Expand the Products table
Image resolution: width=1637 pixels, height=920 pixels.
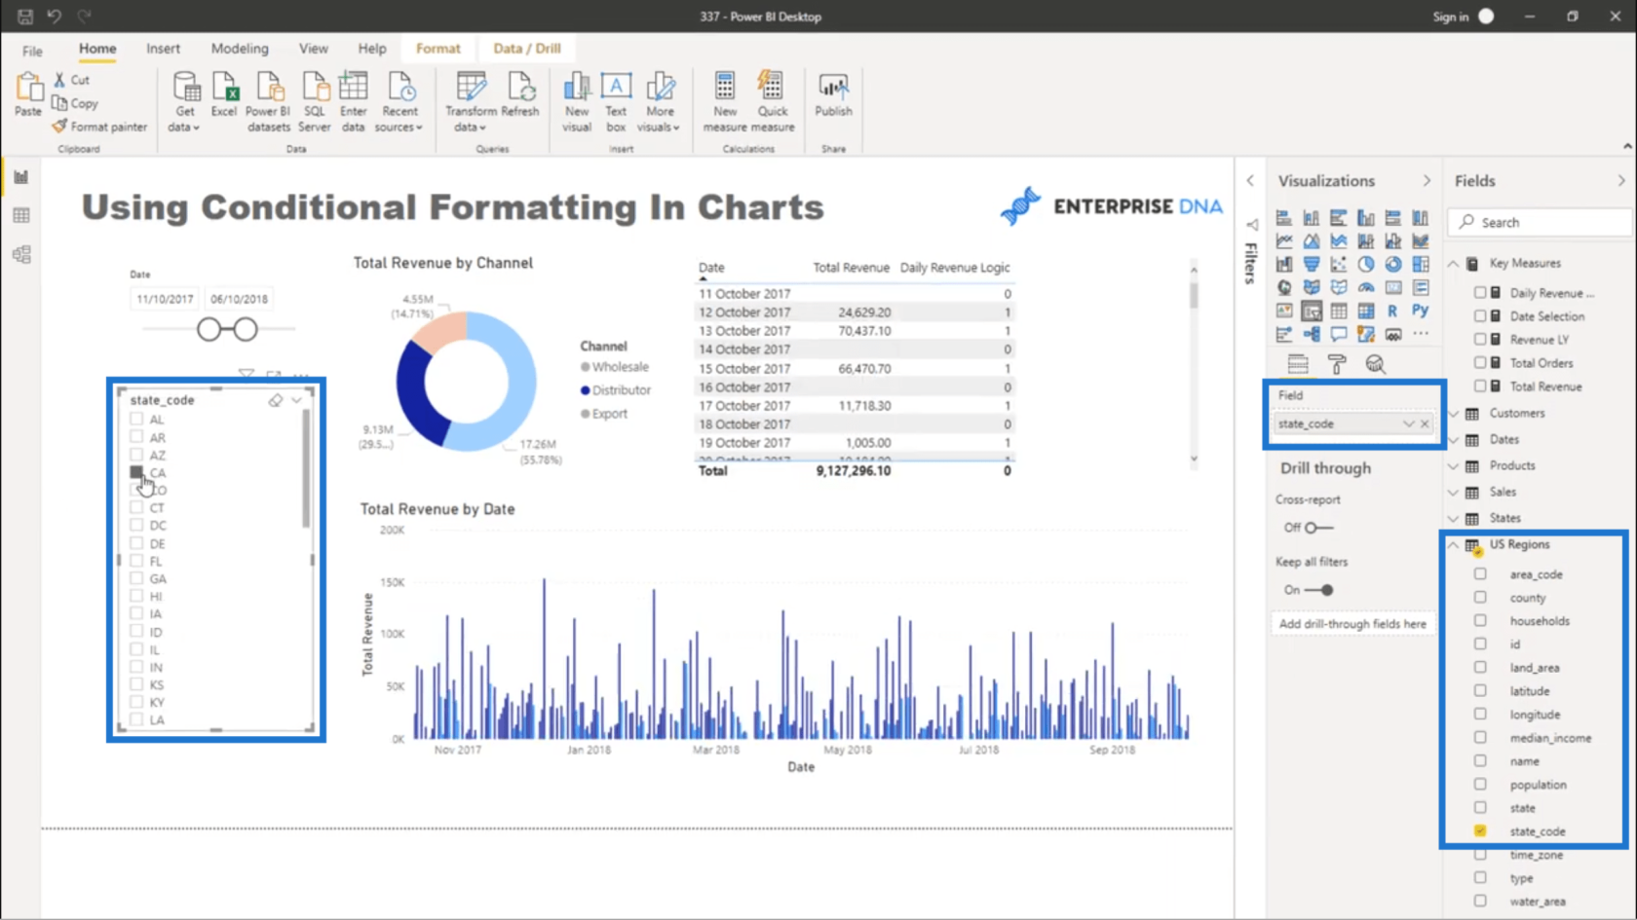click(x=1453, y=466)
